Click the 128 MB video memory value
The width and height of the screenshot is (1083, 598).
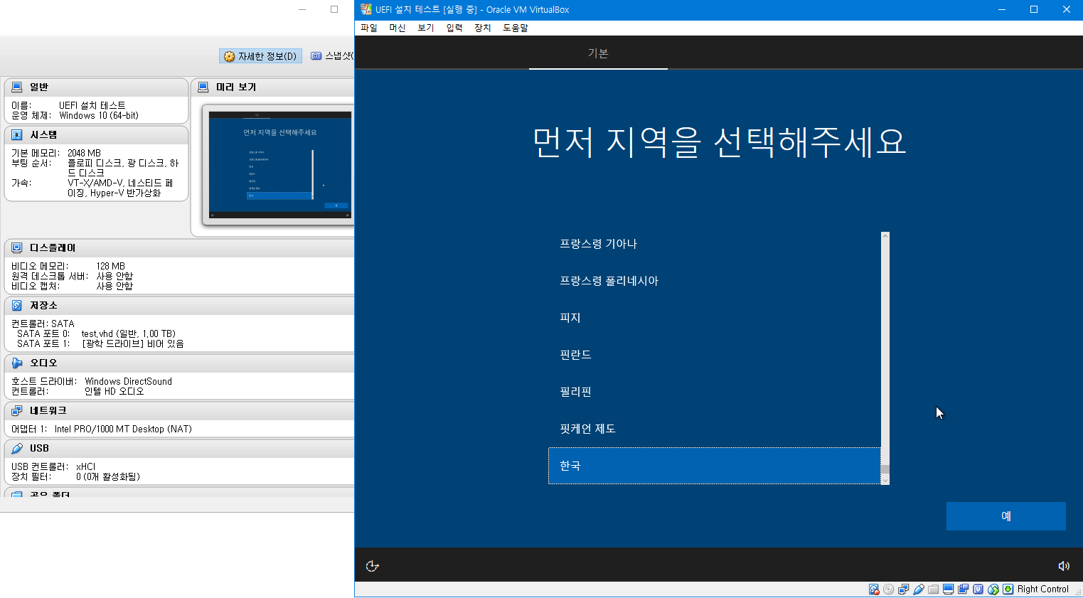111,266
